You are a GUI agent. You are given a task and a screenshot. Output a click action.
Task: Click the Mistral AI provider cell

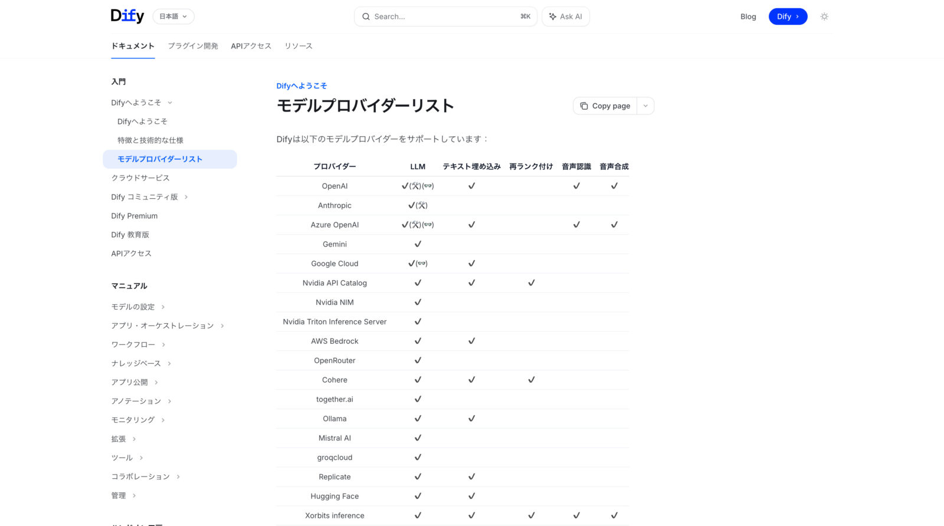tap(335, 438)
